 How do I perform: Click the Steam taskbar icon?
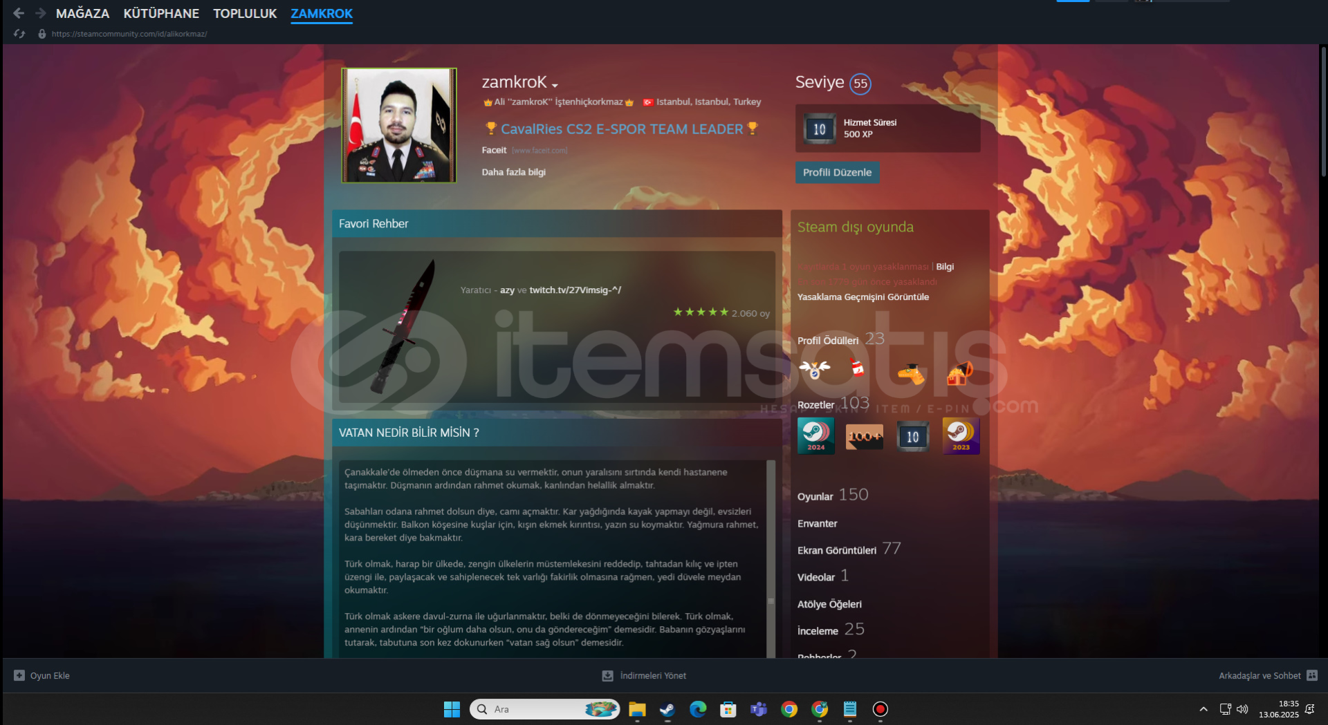[667, 709]
